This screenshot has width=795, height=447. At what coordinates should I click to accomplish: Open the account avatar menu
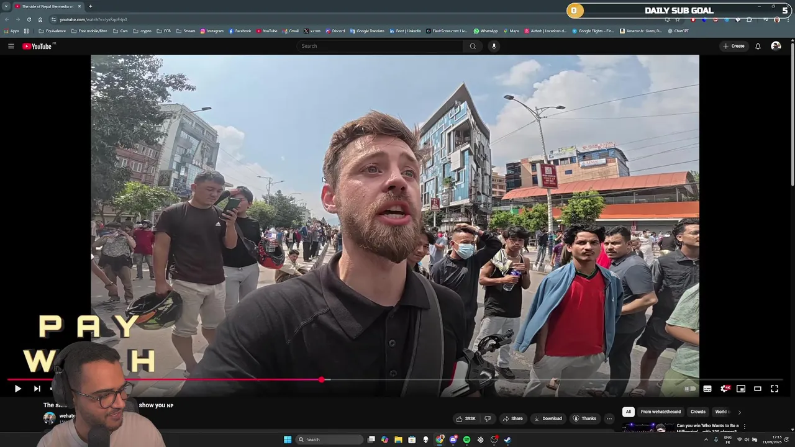coord(776,46)
